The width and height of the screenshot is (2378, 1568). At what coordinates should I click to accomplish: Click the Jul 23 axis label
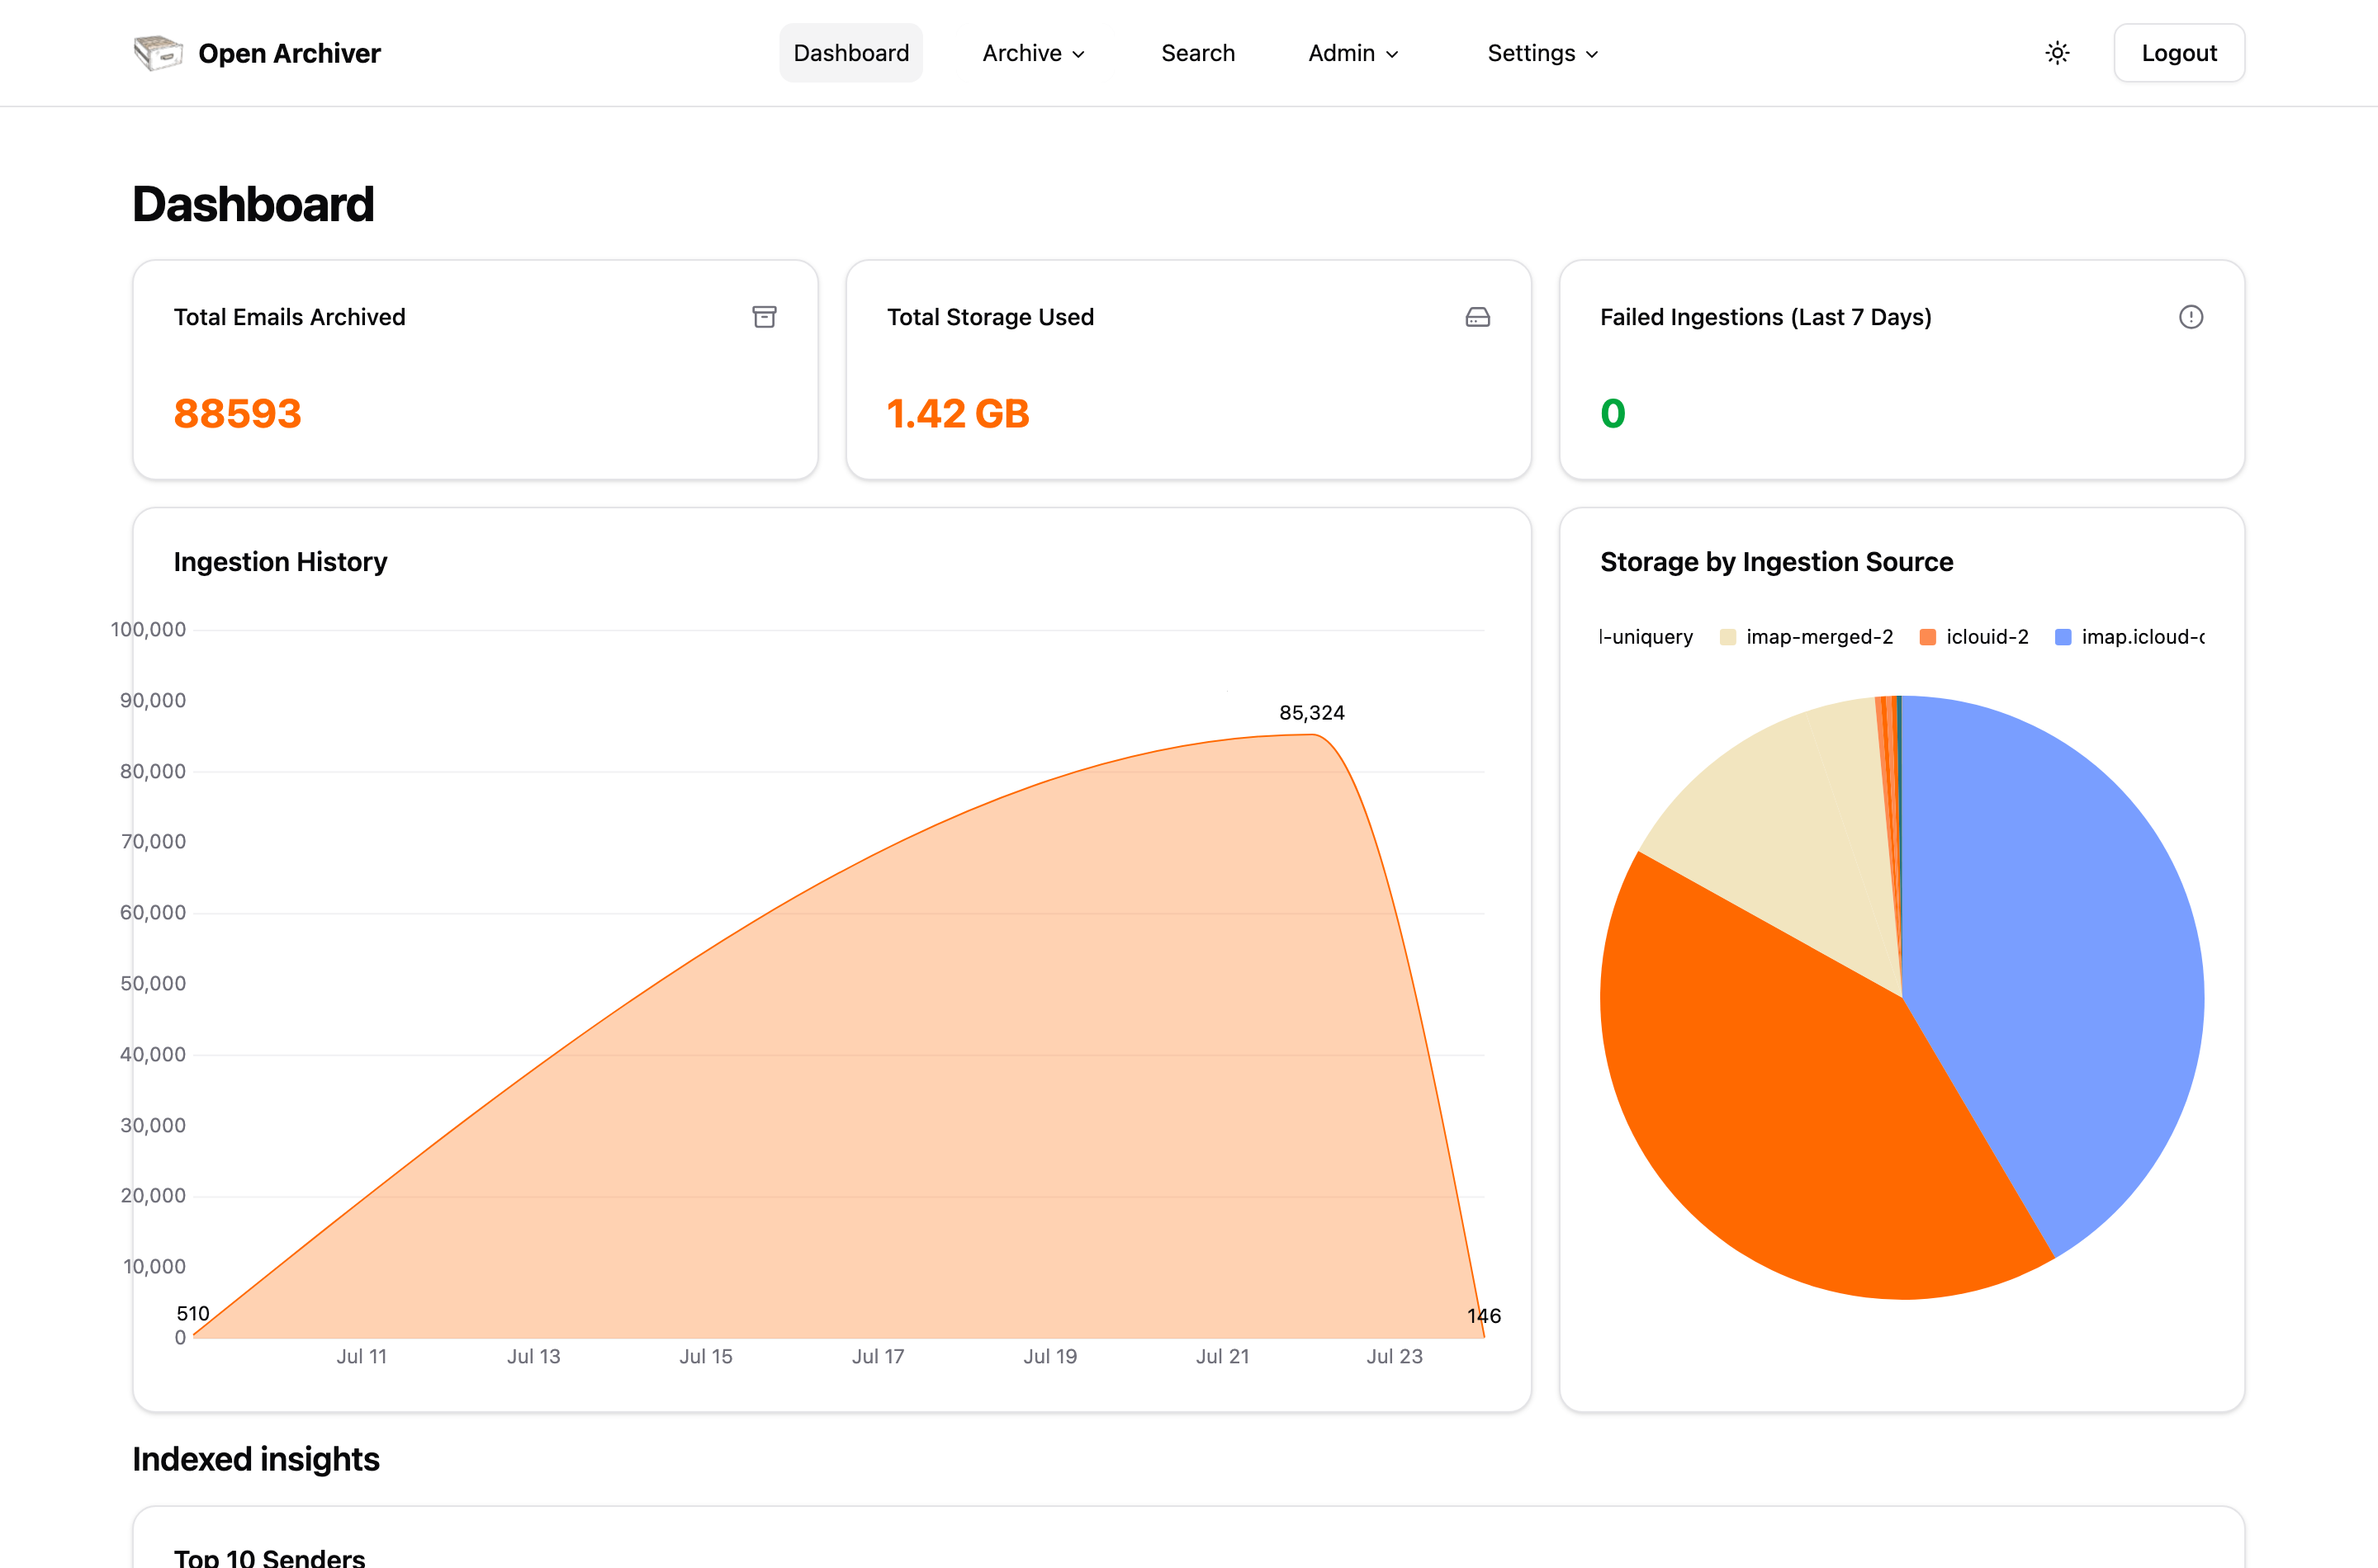pos(1394,1356)
